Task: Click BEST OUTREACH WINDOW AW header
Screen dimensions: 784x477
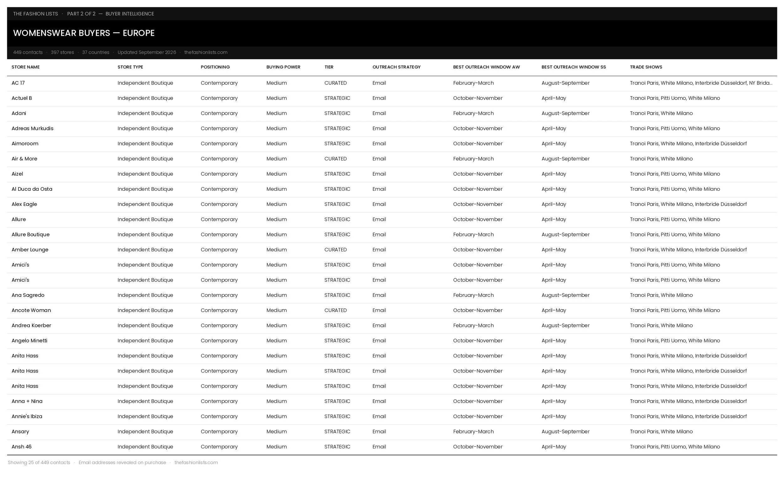Action: click(486, 67)
